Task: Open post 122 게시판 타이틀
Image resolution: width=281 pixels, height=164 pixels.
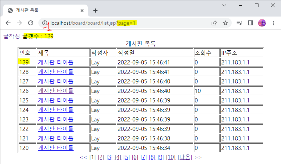Action: pos(56,128)
